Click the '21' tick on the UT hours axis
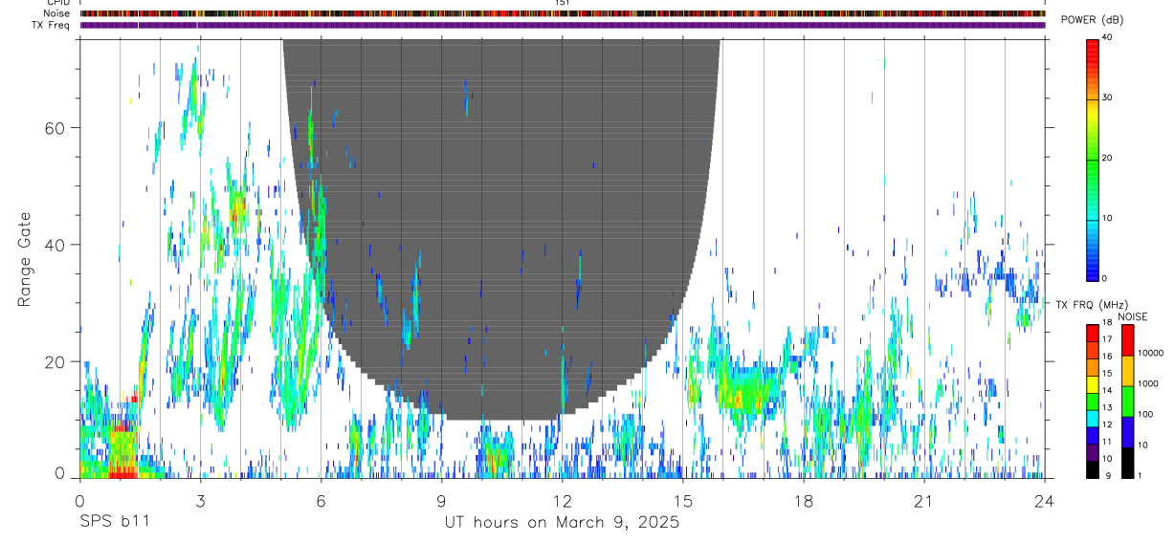1175x542 pixels. click(x=923, y=501)
